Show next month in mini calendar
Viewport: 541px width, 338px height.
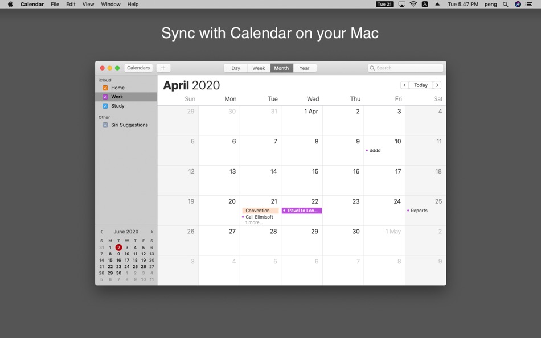tap(151, 232)
